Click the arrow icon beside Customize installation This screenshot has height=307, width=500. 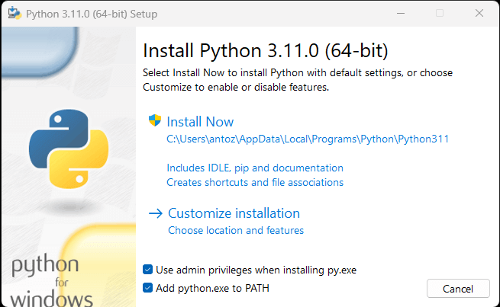(x=156, y=213)
